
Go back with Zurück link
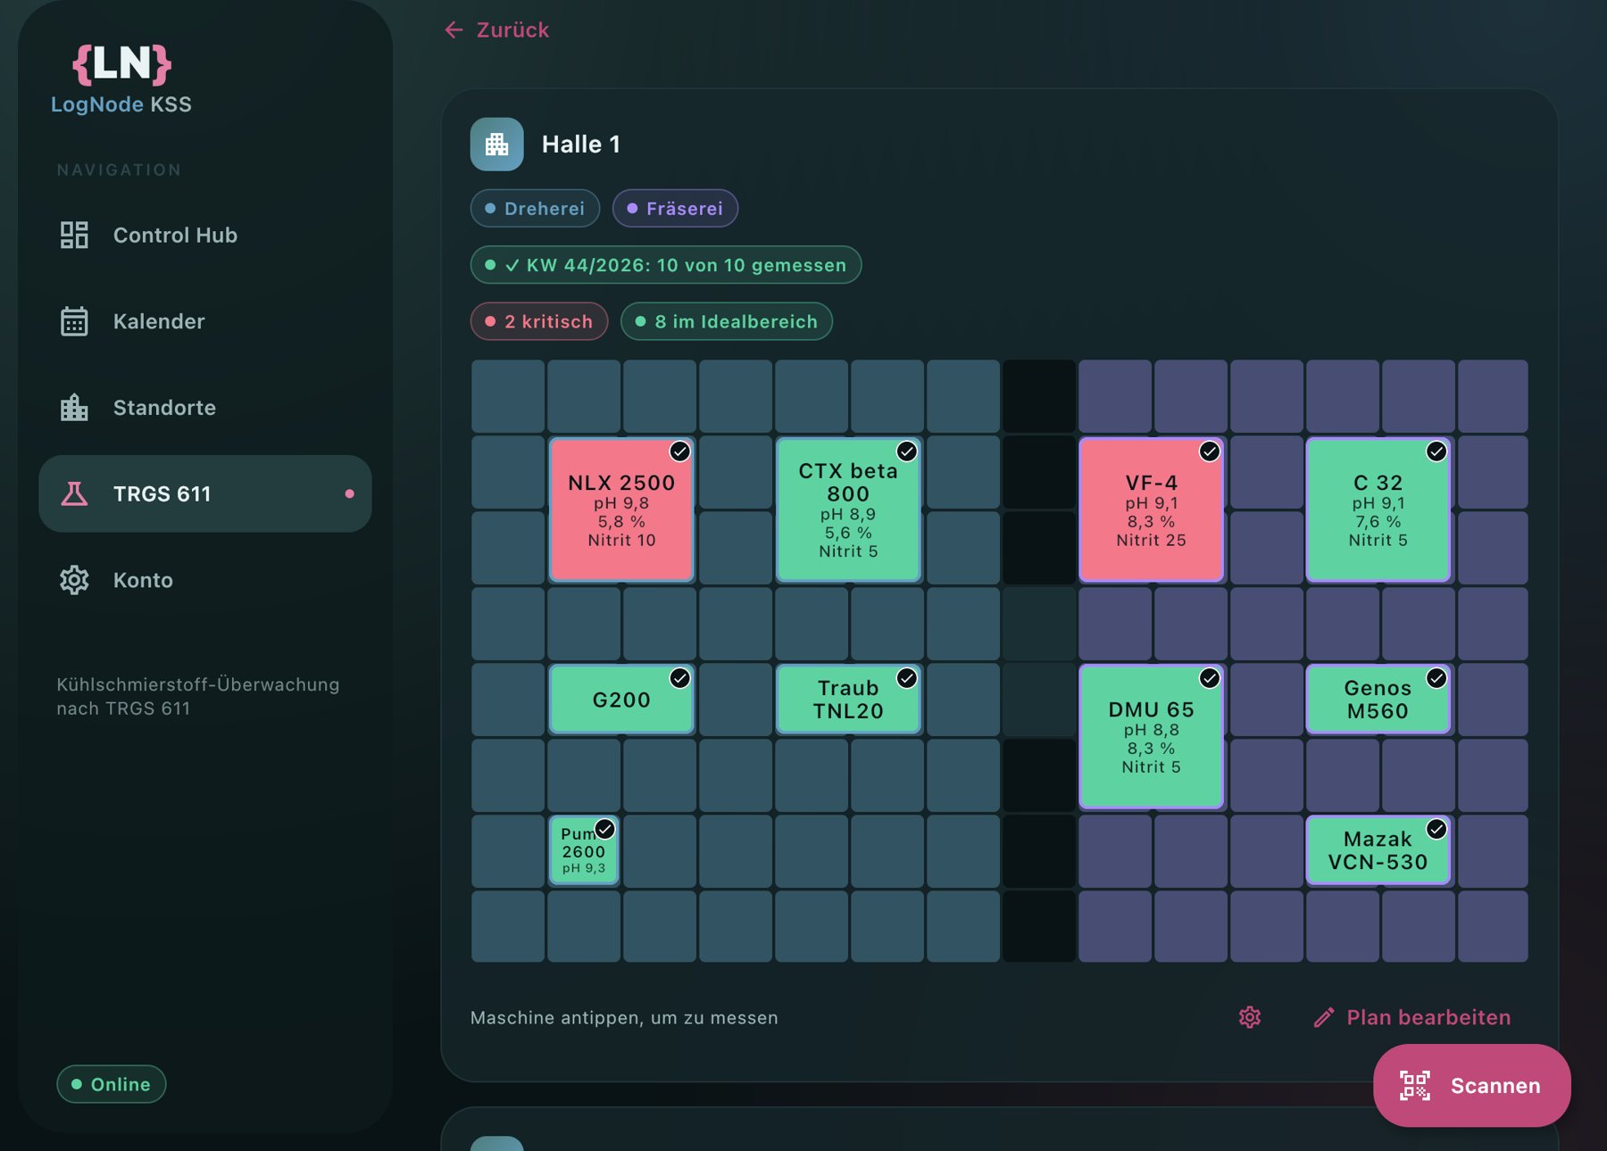[496, 30]
